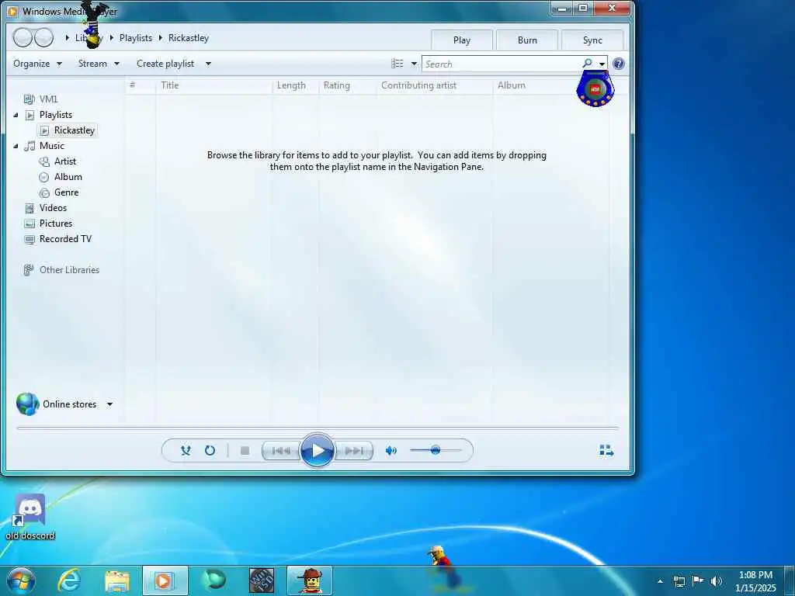The height and width of the screenshot is (596, 795).
Task: Toggle repeat mode button
Action: (x=210, y=451)
